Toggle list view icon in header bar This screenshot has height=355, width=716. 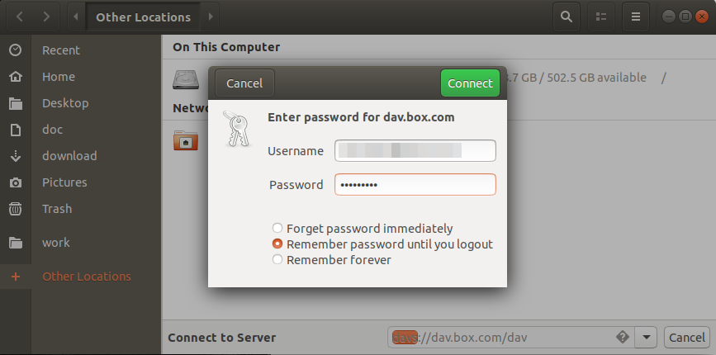coord(601,17)
